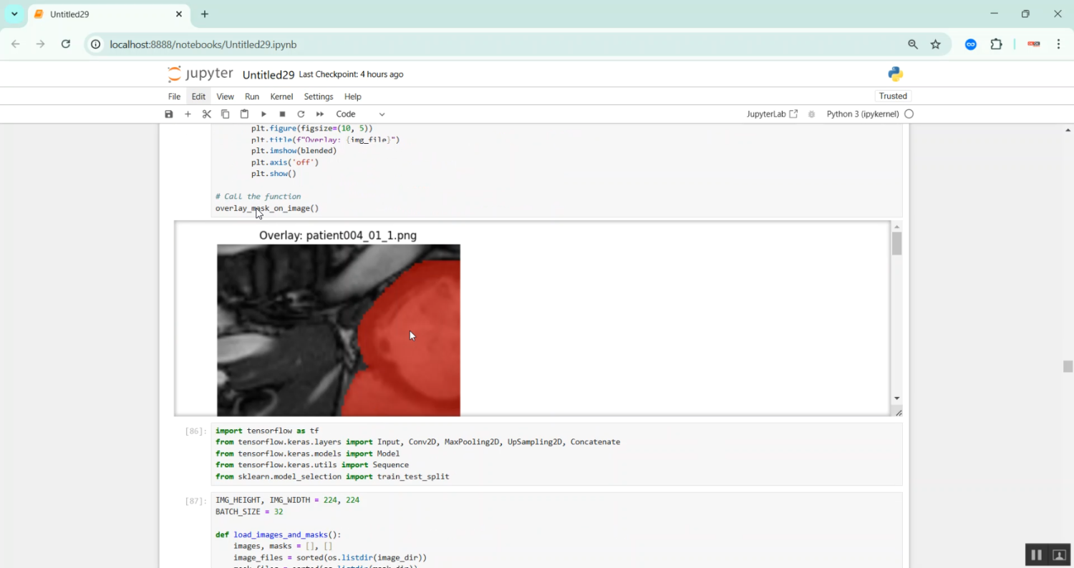Click the kernel status circle indicator
This screenshot has height=568, width=1074.
point(909,114)
